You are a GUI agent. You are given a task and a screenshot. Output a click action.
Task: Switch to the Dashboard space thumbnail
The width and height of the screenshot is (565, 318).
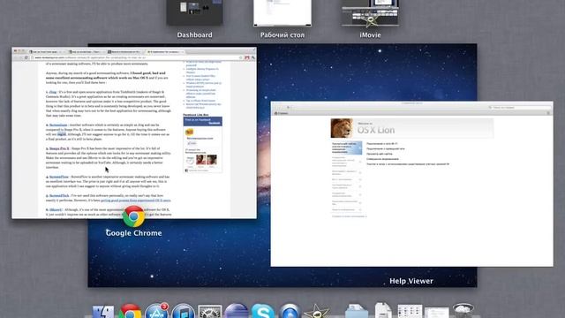point(194,12)
